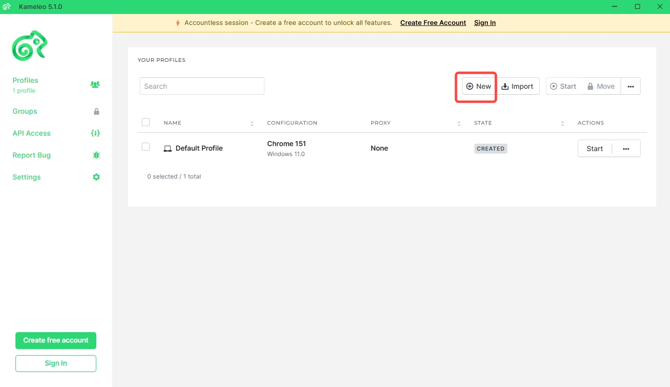Click the lightning bolt icon in banner
Viewport: 670px width, 387px height.
[178, 23]
